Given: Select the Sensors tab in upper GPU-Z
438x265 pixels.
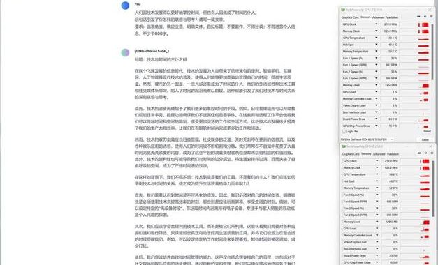Looking at the screenshot, I should pos(365,17).
